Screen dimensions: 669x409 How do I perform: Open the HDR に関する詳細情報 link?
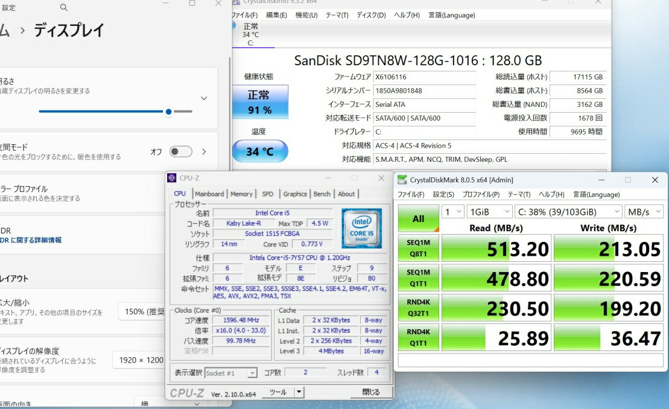pyautogui.click(x=31, y=240)
